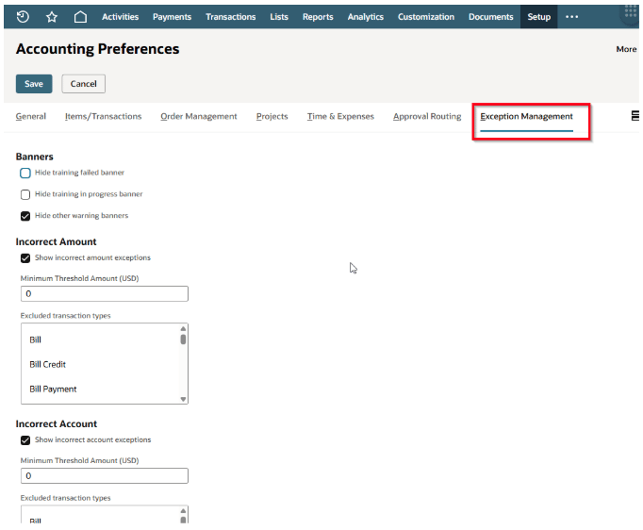Click the Cancel button
Image resolution: width=643 pixels, height=530 pixels.
84,84
